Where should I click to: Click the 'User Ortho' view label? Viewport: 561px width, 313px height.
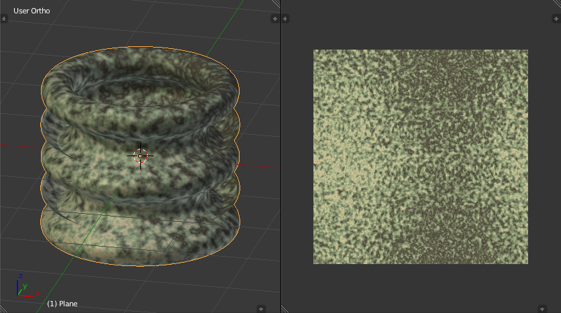32,11
